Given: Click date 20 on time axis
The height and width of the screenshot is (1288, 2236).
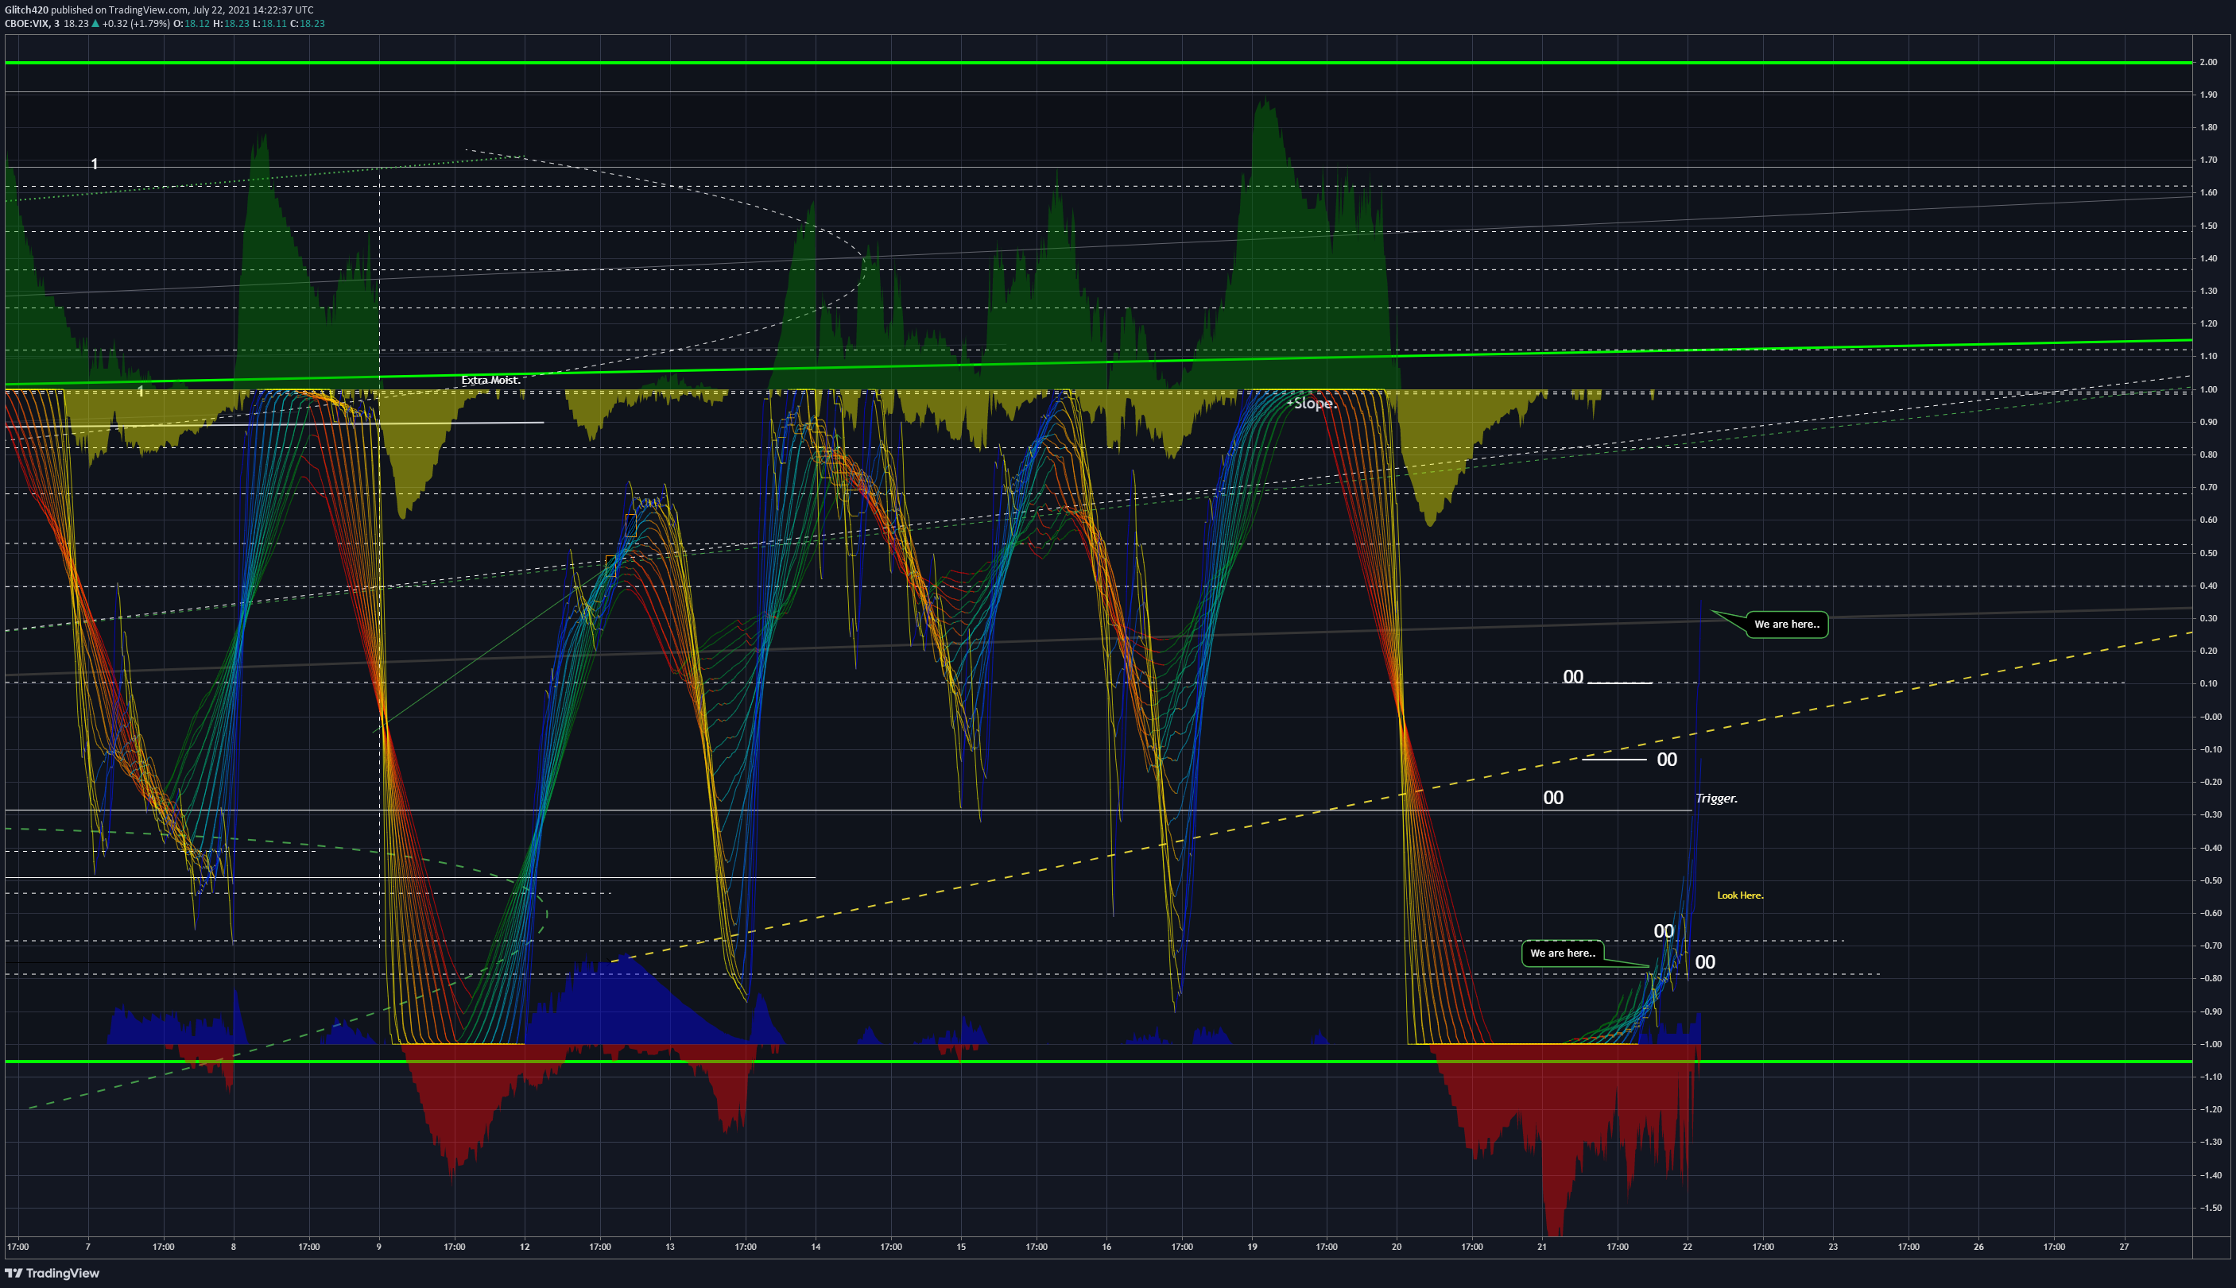Looking at the screenshot, I should pyautogui.click(x=1397, y=1247).
